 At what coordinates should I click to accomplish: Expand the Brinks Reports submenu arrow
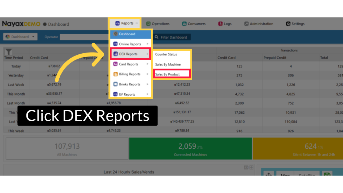point(148,84)
